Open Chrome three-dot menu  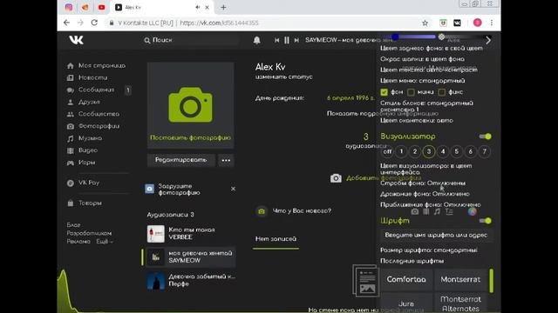[492, 23]
